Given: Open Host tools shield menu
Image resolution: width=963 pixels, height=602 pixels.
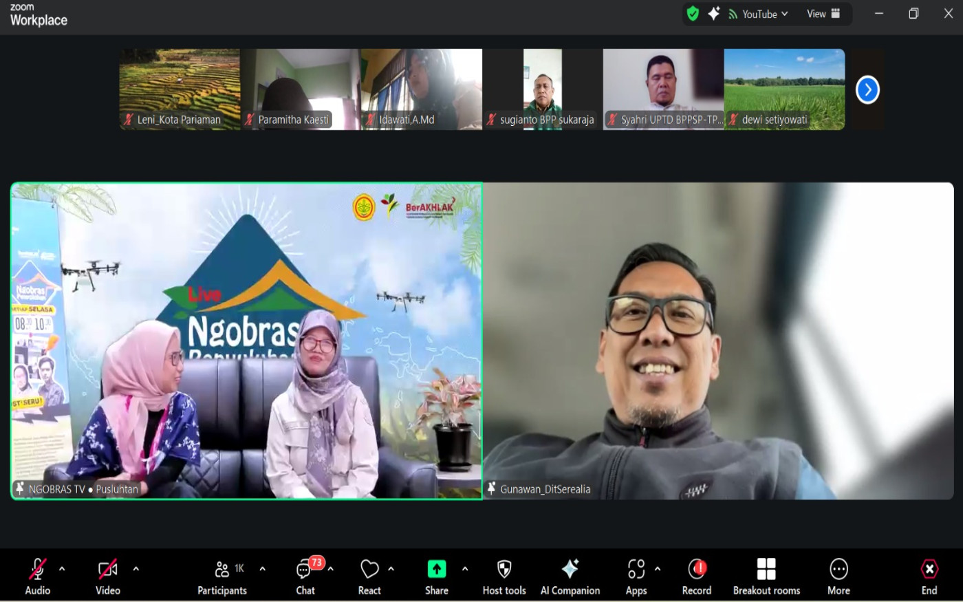Looking at the screenshot, I should point(504,575).
